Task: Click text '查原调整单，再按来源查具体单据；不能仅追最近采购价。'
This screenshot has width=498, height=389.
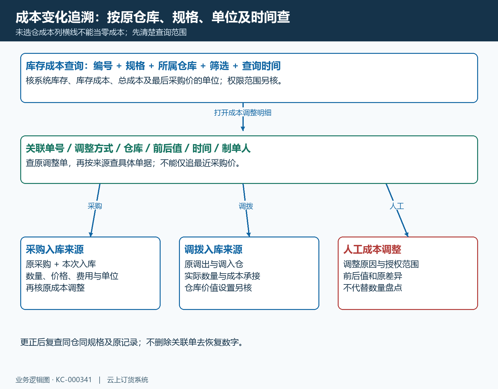Action: coord(134,163)
